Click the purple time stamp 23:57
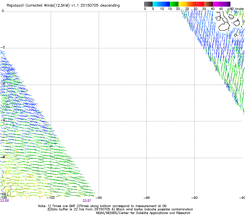Screen dimensions: 245x215 [x=87, y=201]
